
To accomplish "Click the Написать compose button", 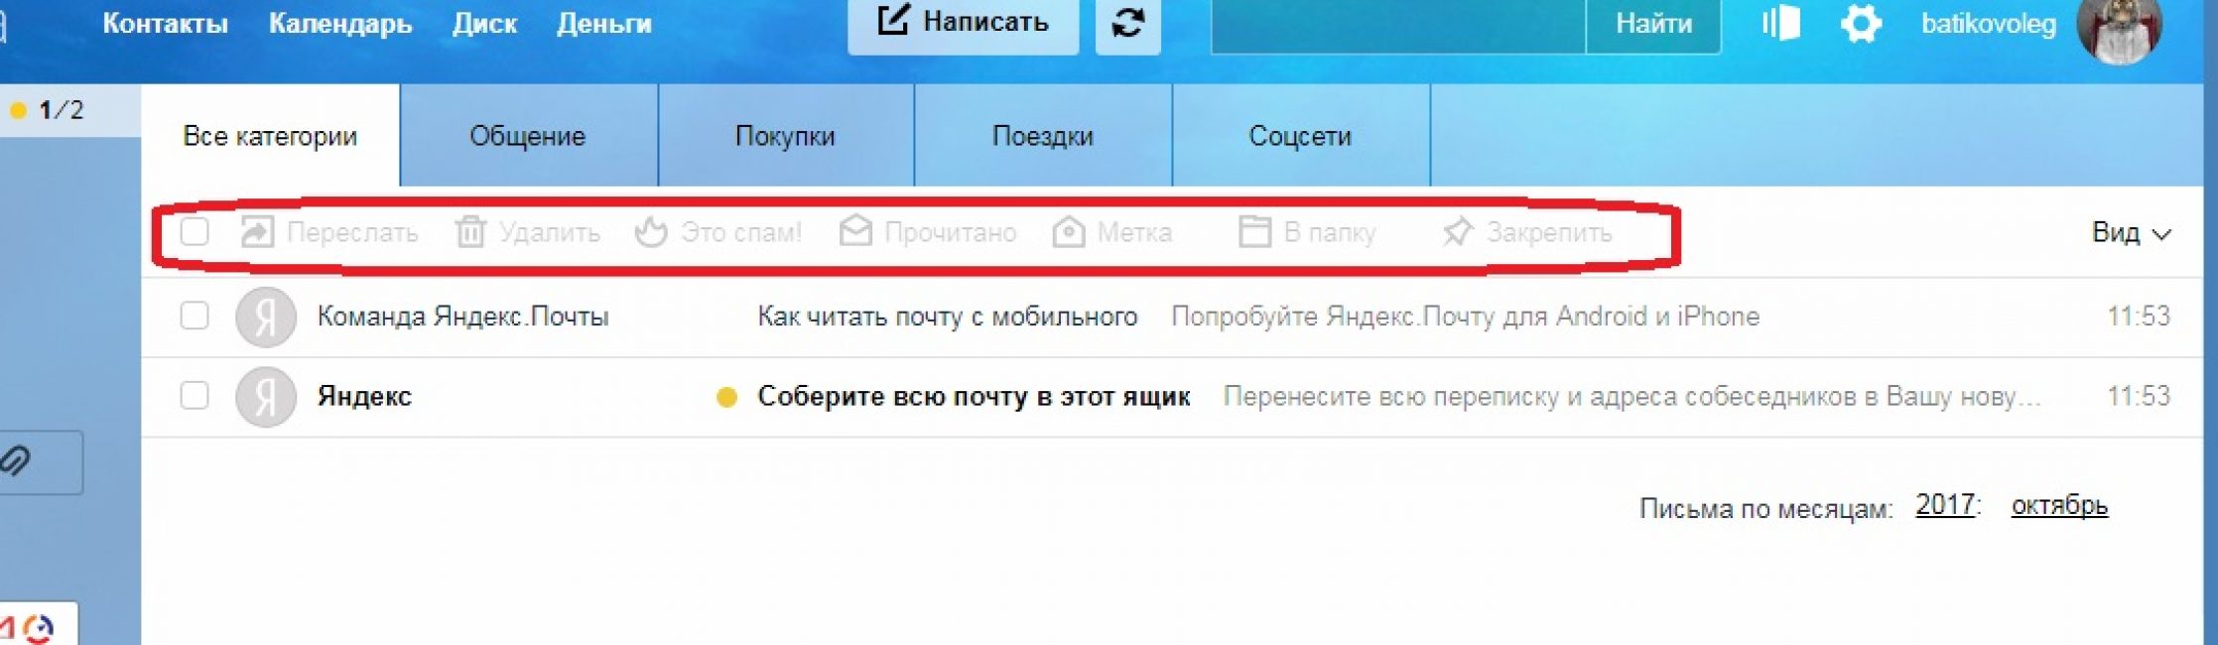I will click(x=963, y=24).
